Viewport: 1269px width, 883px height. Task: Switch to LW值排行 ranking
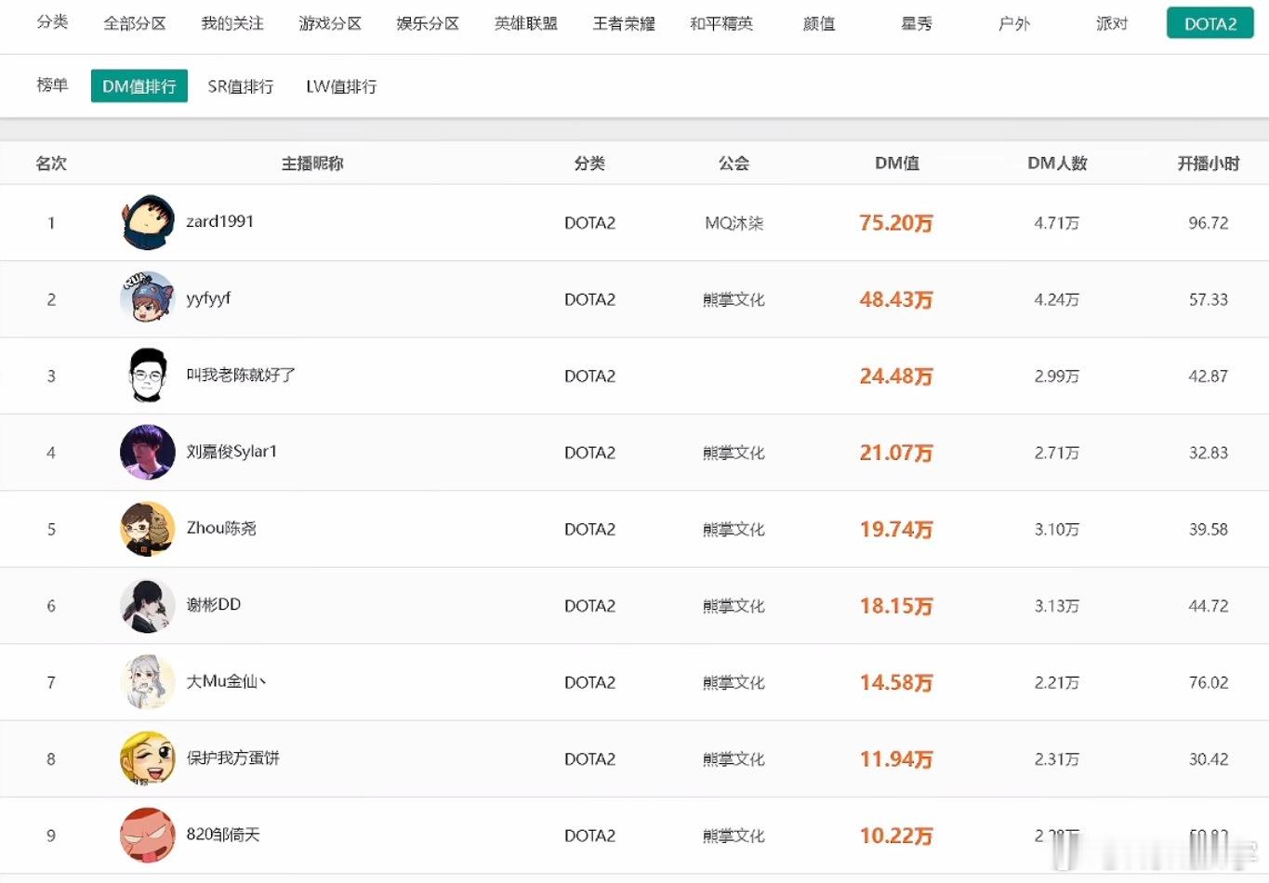[x=341, y=86]
